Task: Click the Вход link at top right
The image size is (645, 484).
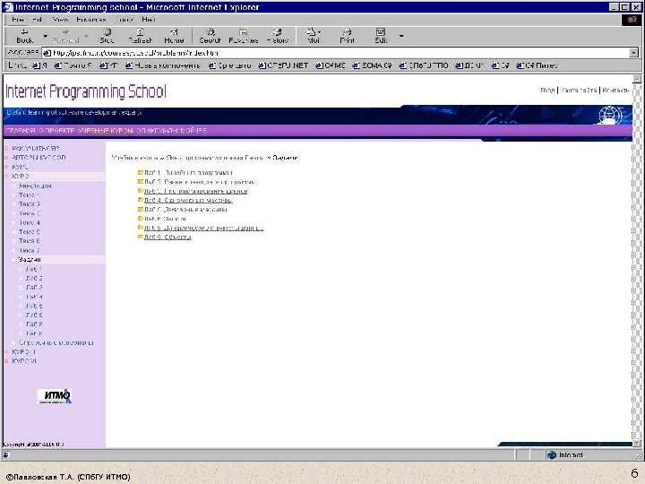Action: tap(547, 91)
